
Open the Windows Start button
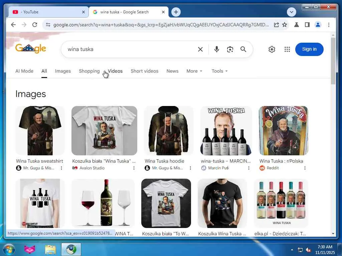pyautogui.click(x=9, y=249)
